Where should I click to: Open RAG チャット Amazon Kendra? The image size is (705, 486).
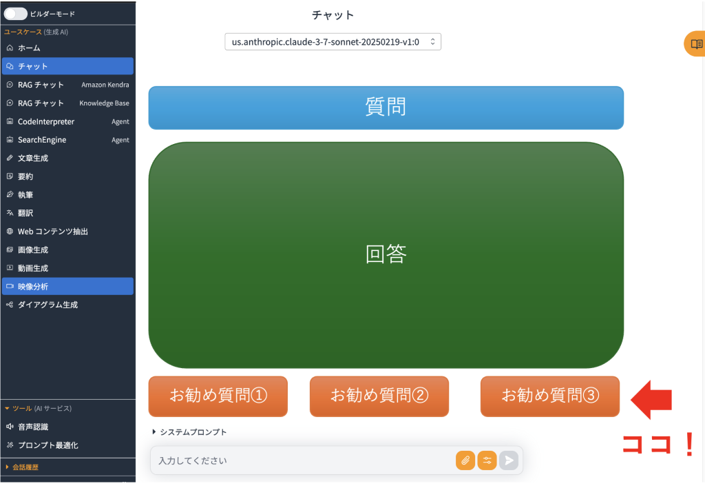click(x=68, y=85)
